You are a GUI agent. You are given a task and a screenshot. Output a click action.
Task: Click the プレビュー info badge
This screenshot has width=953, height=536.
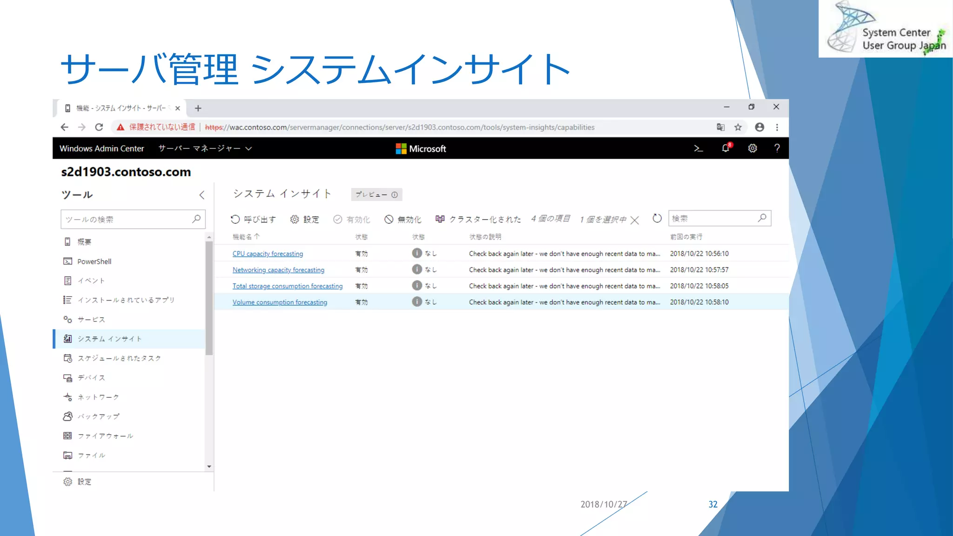376,194
